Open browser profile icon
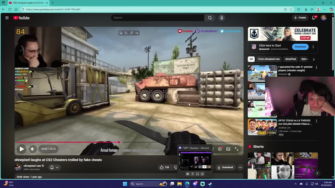This screenshot has width=335, height=188. 318,9
